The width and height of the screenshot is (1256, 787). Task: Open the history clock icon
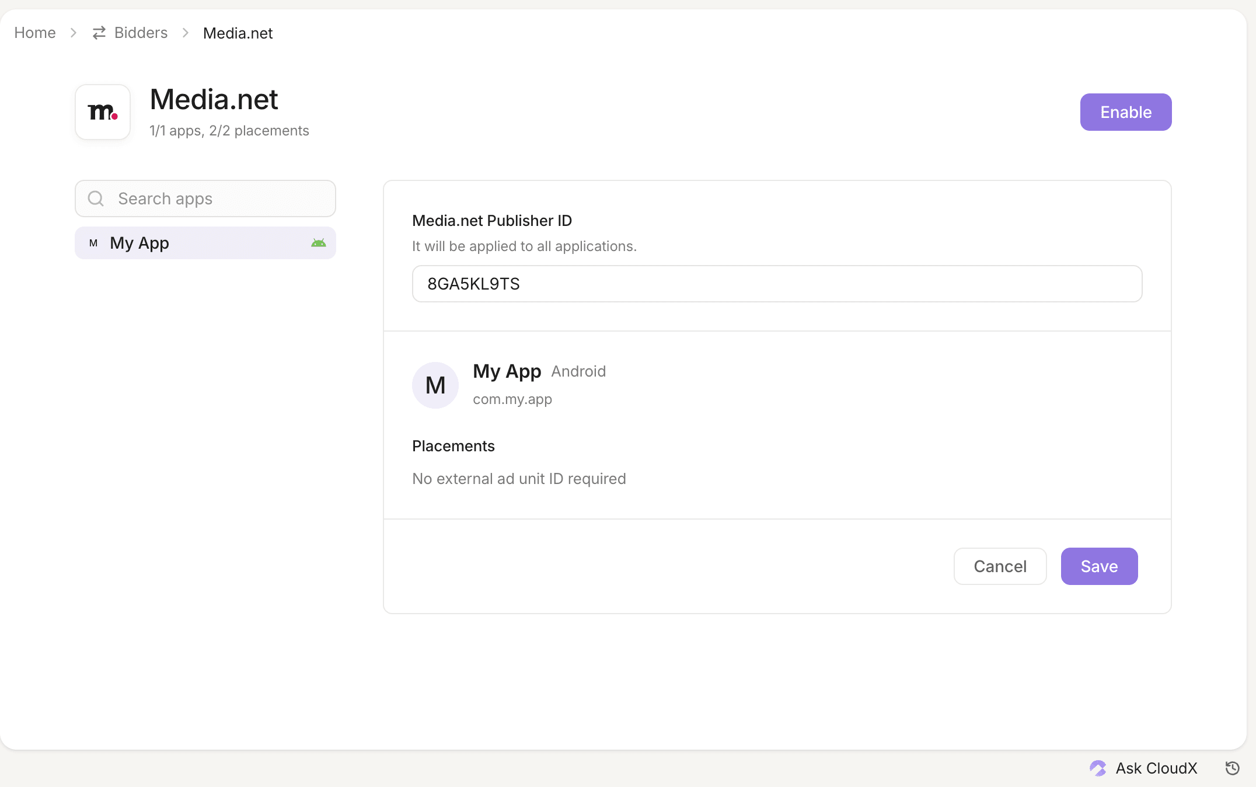(1232, 768)
